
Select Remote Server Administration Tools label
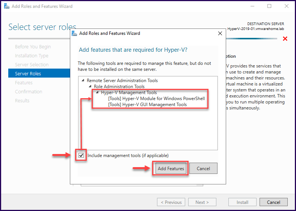(x=122, y=81)
